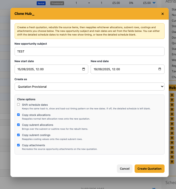Uncheck Copy subrent allocations
The height and width of the screenshot is (189, 176).
18,125
